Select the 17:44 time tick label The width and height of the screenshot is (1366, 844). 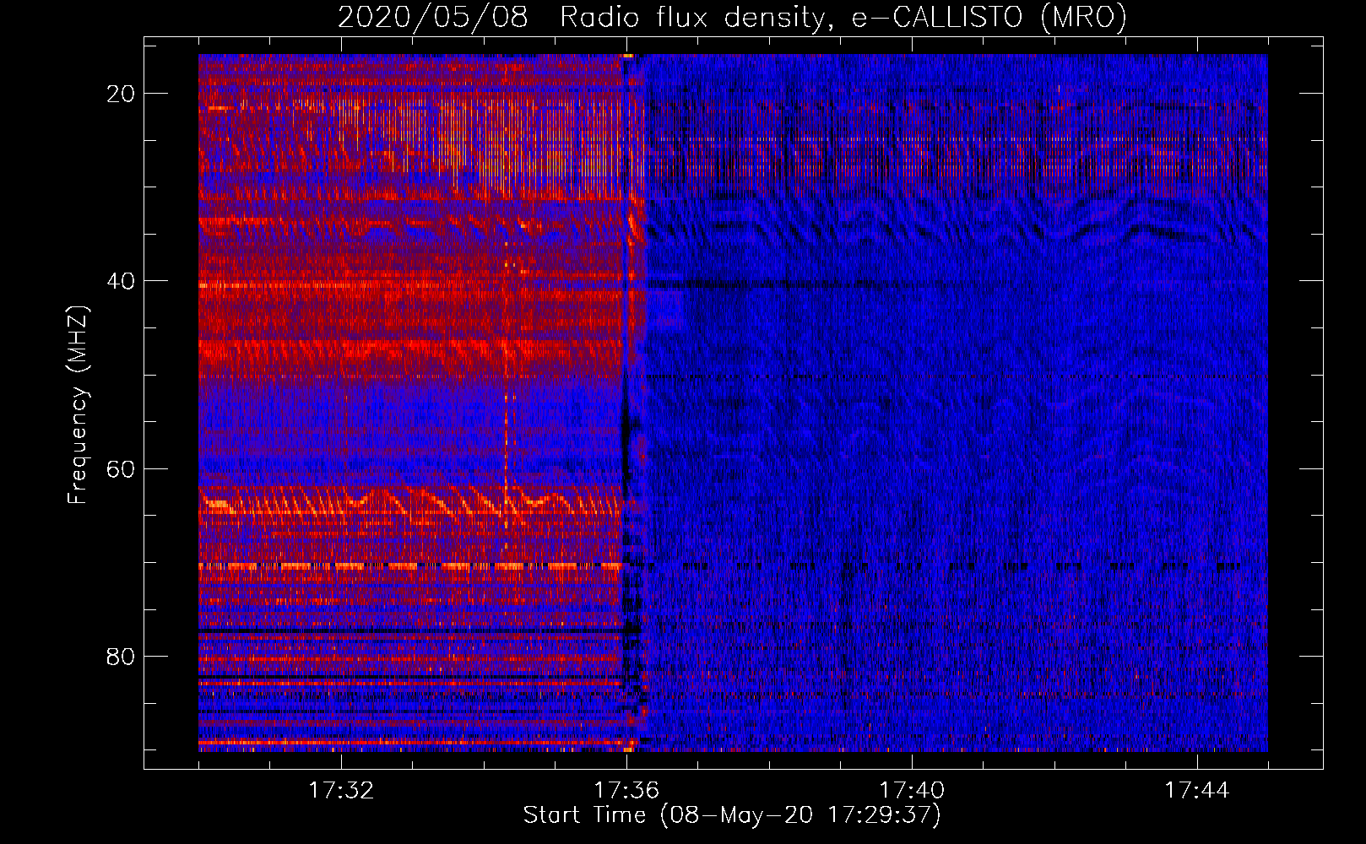click(x=1197, y=791)
